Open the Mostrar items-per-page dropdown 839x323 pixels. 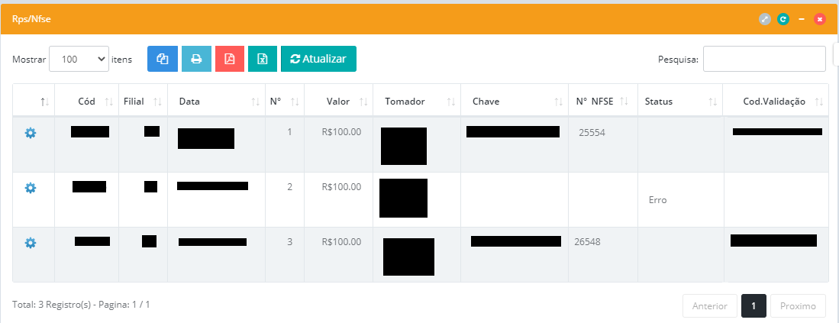point(79,59)
